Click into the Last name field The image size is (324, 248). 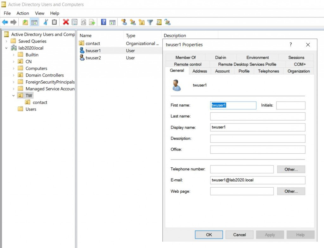258,116
